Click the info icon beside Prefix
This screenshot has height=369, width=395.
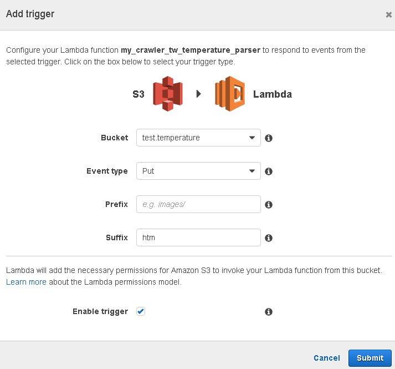pyautogui.click(x=269, y=205)
